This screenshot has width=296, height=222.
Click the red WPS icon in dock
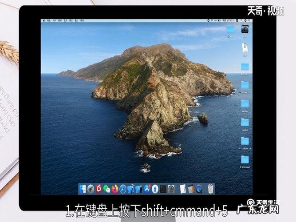coord(99,189)
